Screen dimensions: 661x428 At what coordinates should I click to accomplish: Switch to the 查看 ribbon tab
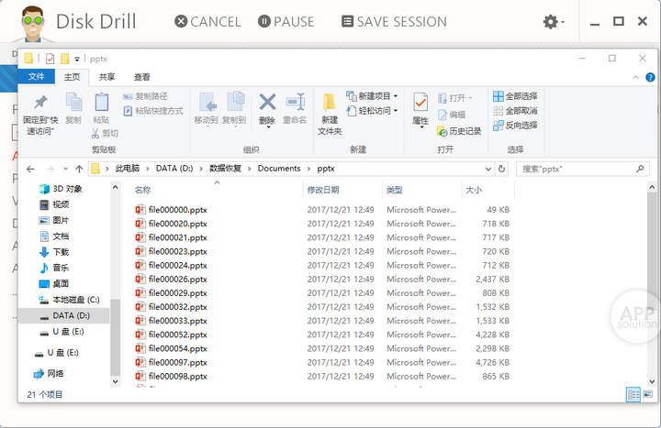(x=141, y=77)
